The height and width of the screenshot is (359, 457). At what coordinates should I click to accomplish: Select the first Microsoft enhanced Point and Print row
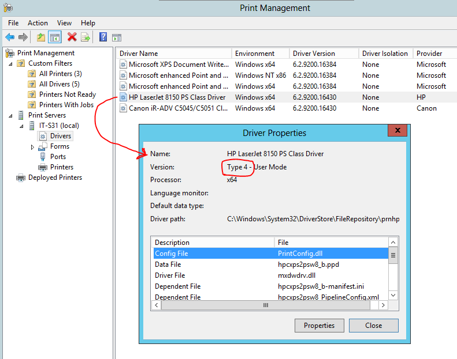click(x=286, y=75)
